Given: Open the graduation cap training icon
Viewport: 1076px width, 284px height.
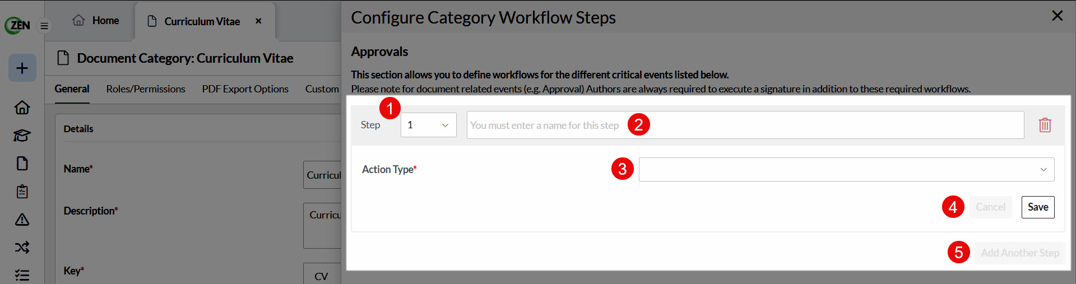Looking at the screenshot, I should (x=22, y=136).
